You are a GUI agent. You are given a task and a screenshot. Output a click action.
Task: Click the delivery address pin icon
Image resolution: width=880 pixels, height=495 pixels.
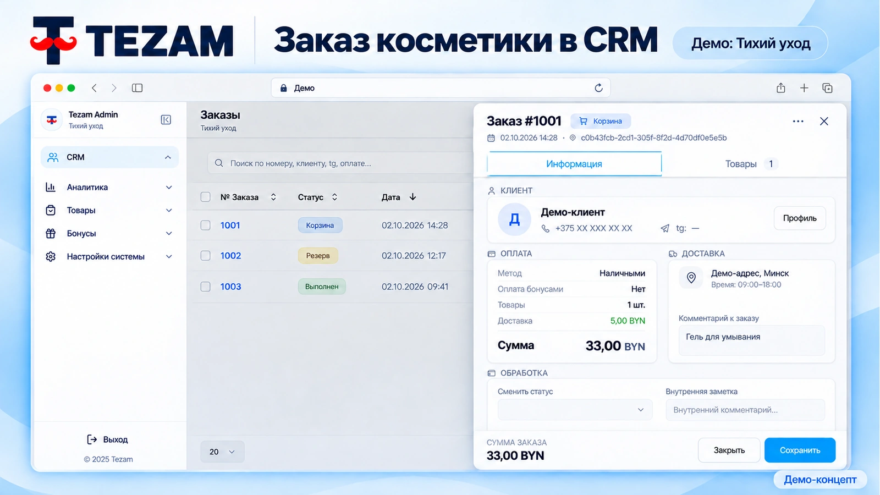point(691,278)
